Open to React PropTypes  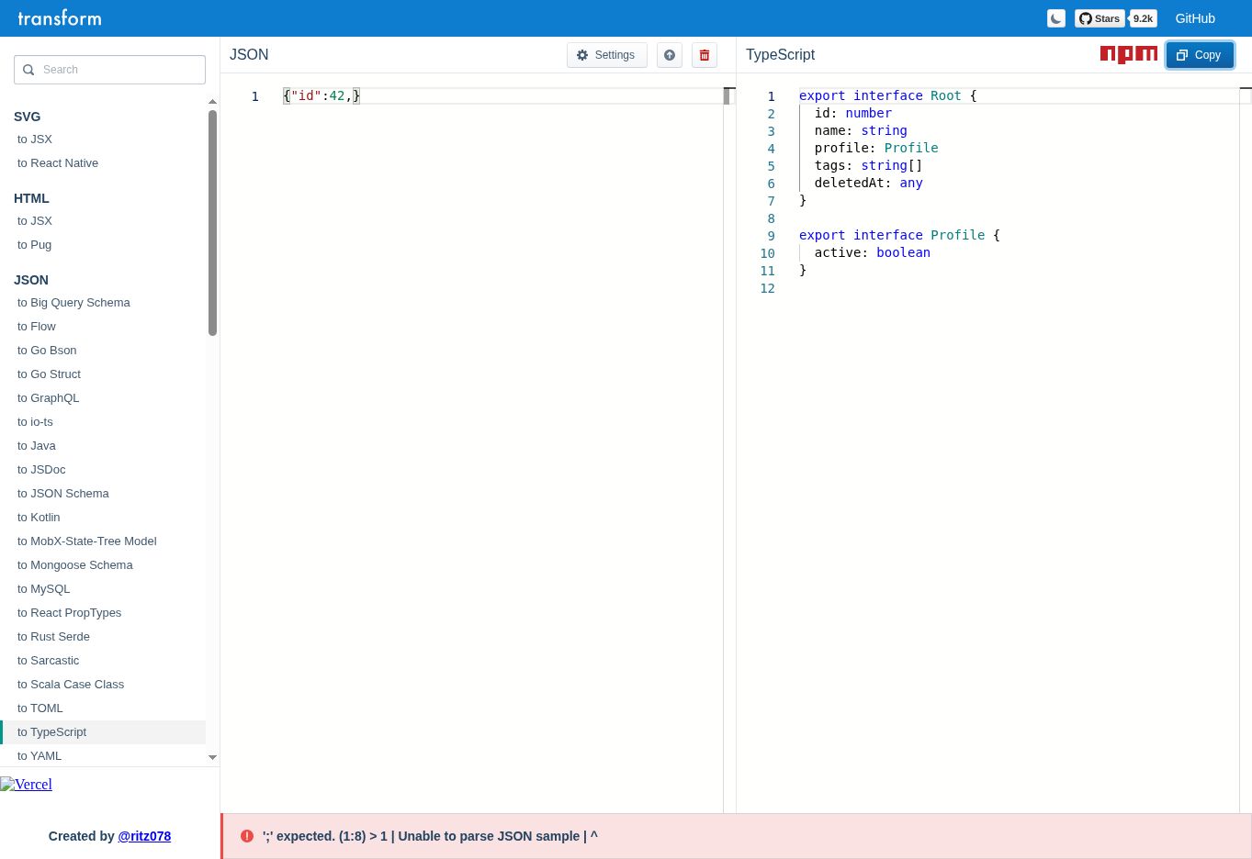point(70,613)
